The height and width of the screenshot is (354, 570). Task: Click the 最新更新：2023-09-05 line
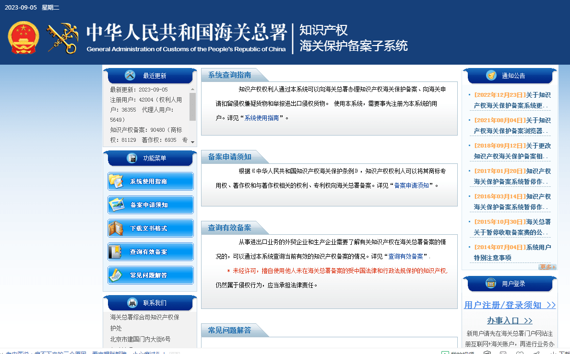coord(139,90)
